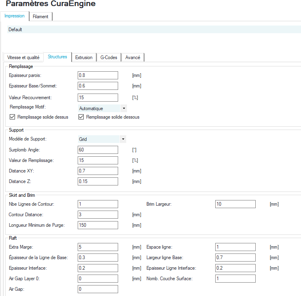Image resolution: width=301 pixels, height=296 pixels.
Task: Open the Filament tab
Action: (40, 17)
